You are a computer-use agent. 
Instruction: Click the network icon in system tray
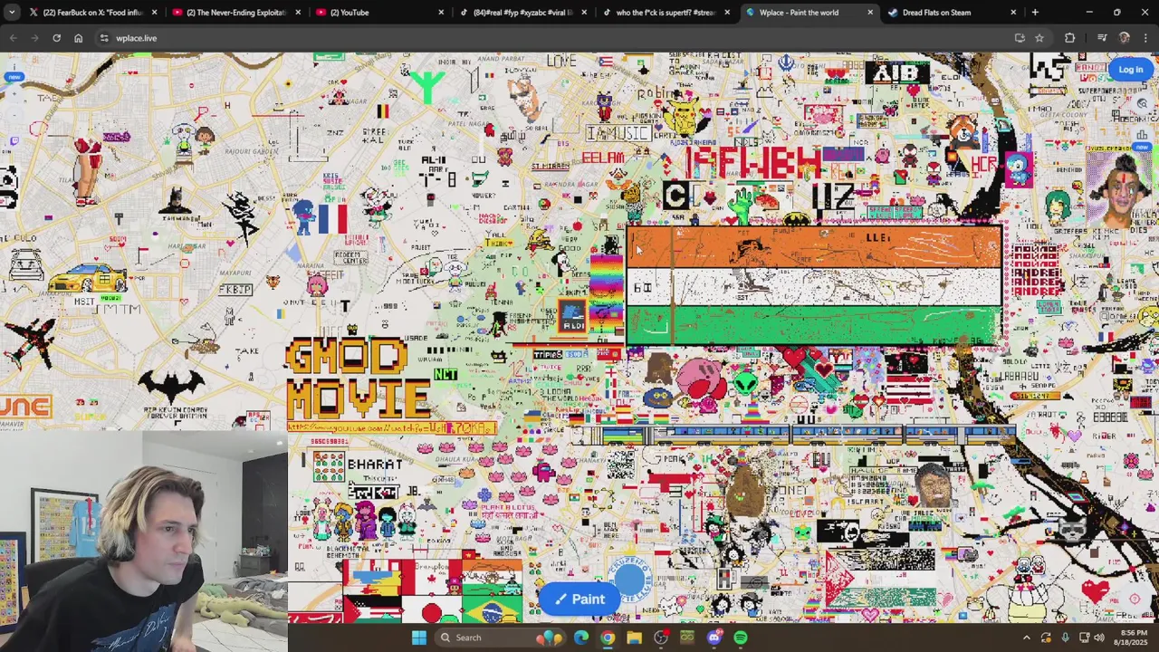click(x=1083, y=638)
